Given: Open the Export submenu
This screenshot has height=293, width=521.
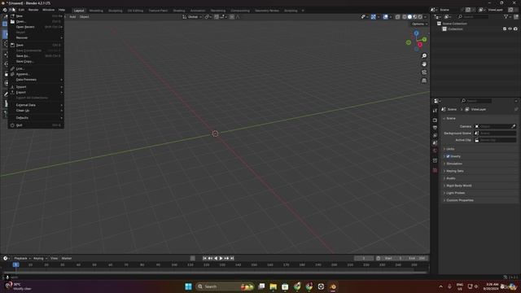Looking at the screenshot, I should tap(36, 92).
